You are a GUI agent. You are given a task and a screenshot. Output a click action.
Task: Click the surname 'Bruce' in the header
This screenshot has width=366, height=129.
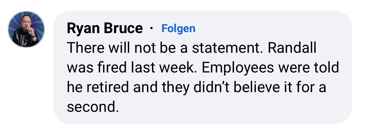[x=123, y=29]
